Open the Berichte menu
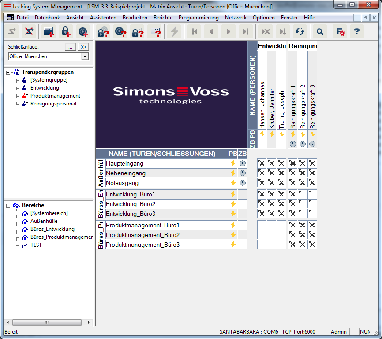The height and width of the screenshot is (339, 382). [163, 18]
